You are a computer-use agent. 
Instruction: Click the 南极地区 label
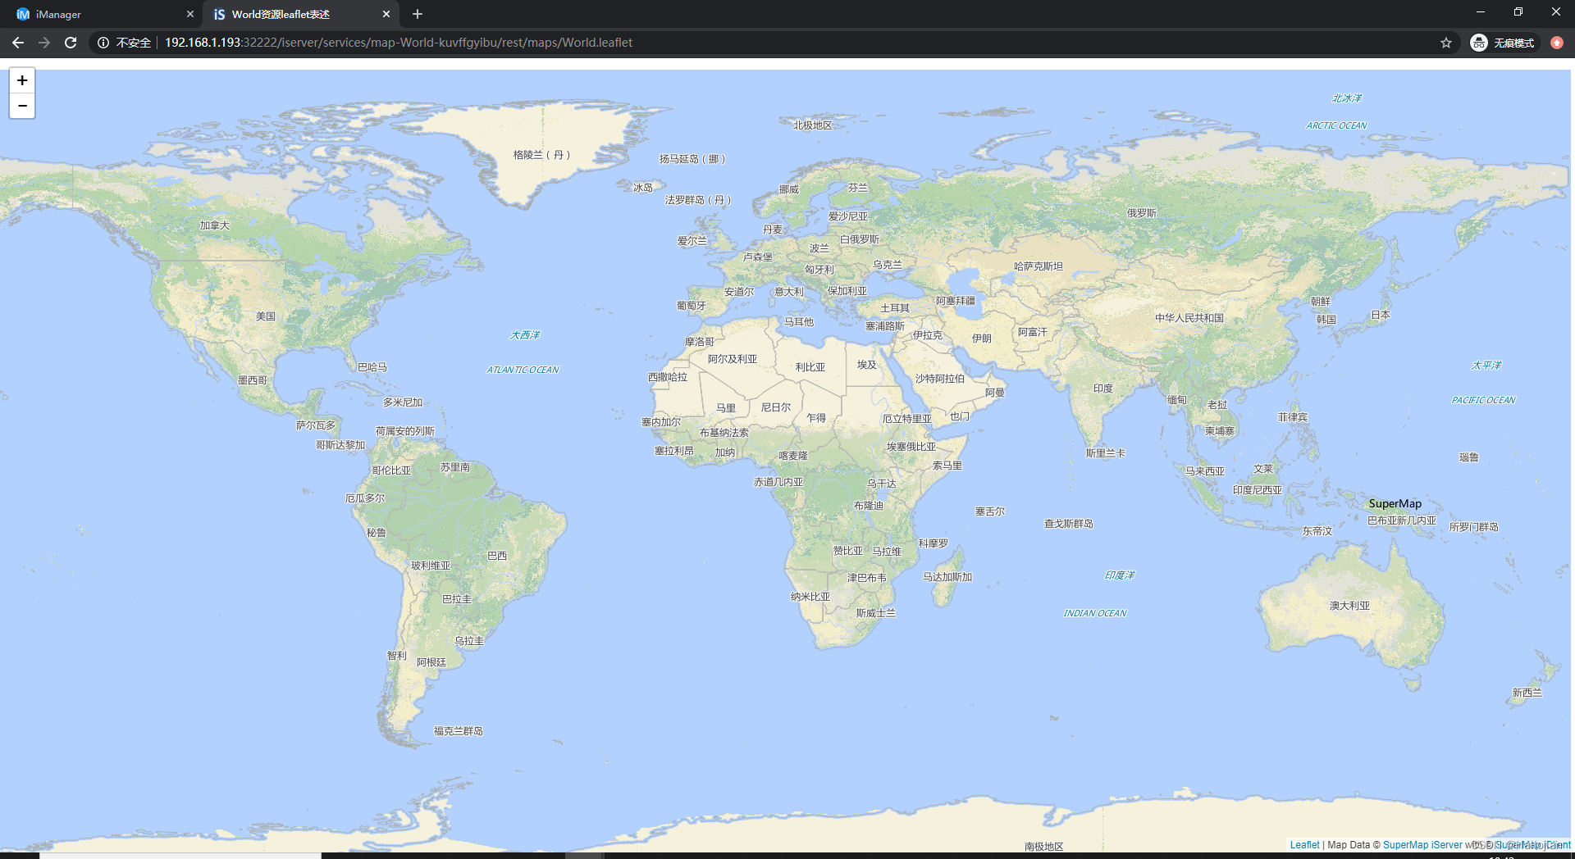point(1044,847)
